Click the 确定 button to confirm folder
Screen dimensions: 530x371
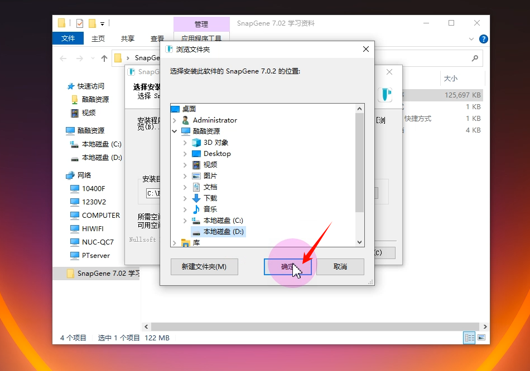(287, 267)
